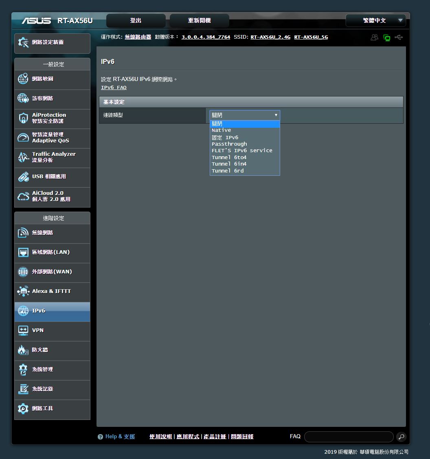This screenshot has height=459, width=430.
Task: Click the Firewall flame icon
Action: pyautogui.click(x=23, y=350)
